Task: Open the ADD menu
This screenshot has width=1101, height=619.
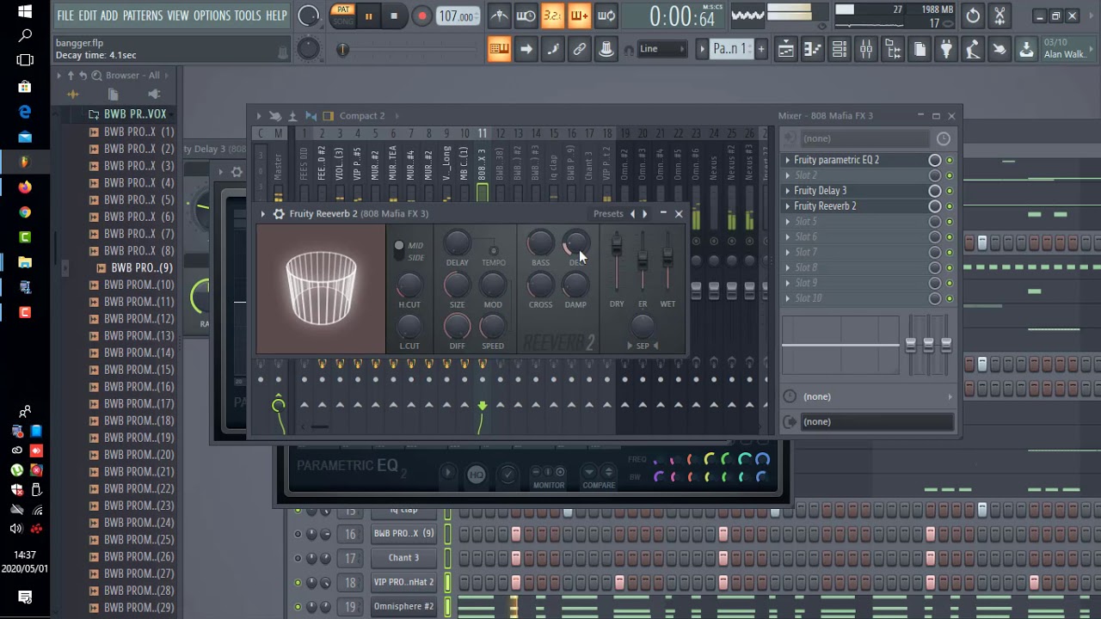Action: click(109, 15)
